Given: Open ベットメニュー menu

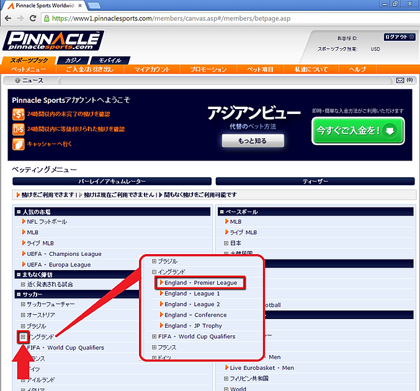Looking at the screenshot, I should pyautogui.click(x=29, y=69).
